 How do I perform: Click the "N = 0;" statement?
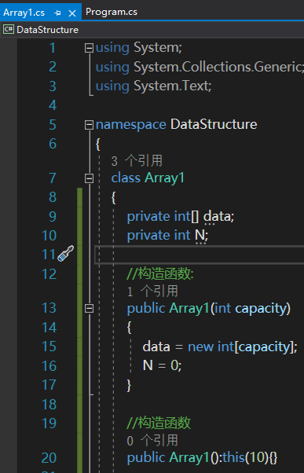[x=163, y=366]
